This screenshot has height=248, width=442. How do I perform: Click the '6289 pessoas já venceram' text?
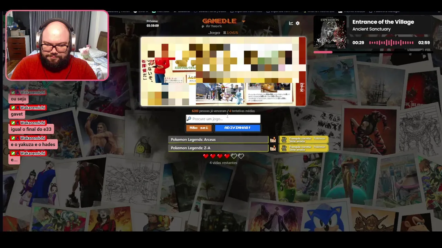(209, 111)
